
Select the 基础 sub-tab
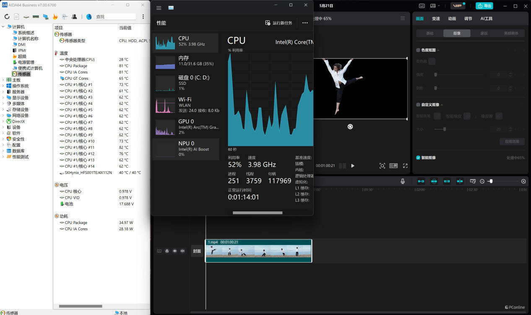coord(429,33)
